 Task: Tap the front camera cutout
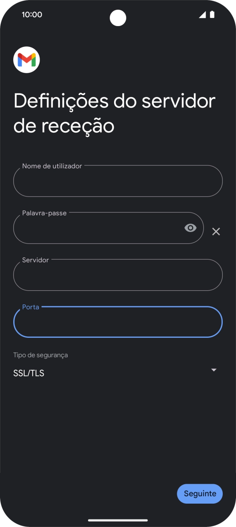click(118, 18)
